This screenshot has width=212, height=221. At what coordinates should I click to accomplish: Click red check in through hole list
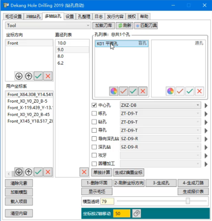tap(180, 91)
